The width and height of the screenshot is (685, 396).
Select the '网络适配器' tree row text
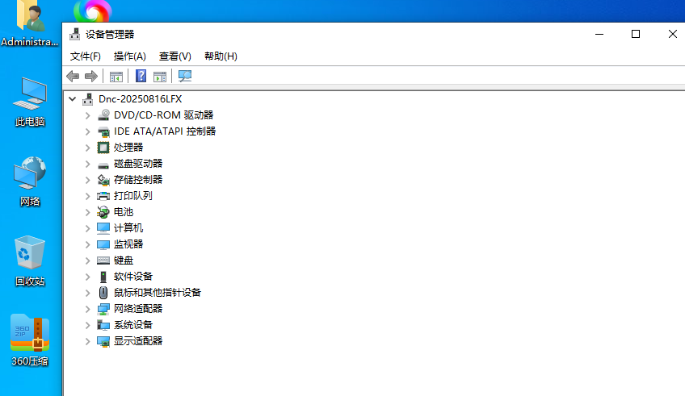pyautogui.click(x=138, y=309)
